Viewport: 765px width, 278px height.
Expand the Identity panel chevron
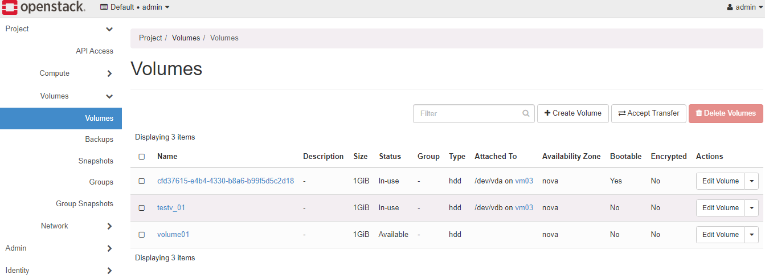pyautogui.click(x=109, y=271)
